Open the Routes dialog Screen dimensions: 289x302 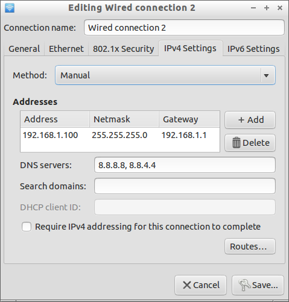tap(250, 247)
